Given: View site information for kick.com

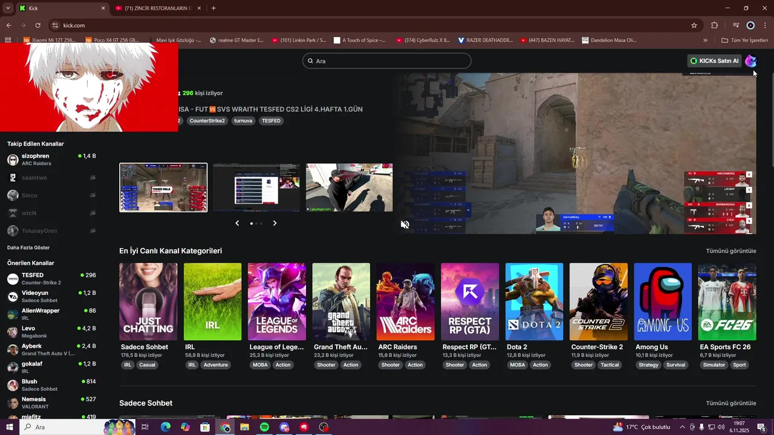Looking at the screenshot, I should click(x=55, y=25).
